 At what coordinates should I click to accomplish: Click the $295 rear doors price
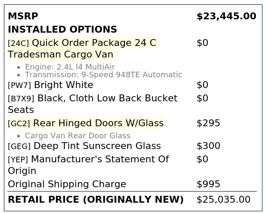point(209,123)
